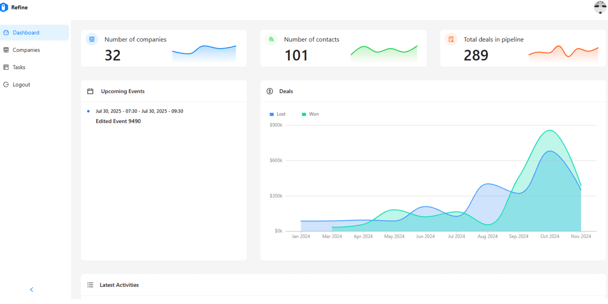Click the blue companies sparkline chart
Image resolution: width=608 pixels, height=304 pixels.
[204, 54]
